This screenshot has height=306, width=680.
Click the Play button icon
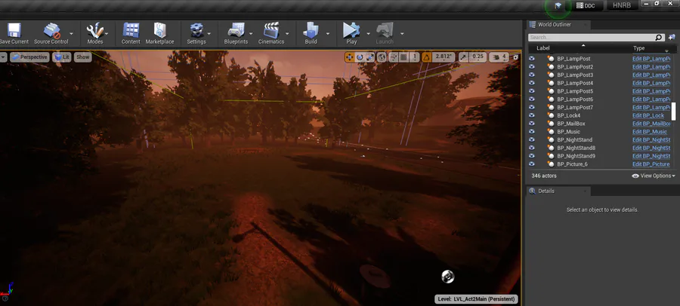[351, 30]
